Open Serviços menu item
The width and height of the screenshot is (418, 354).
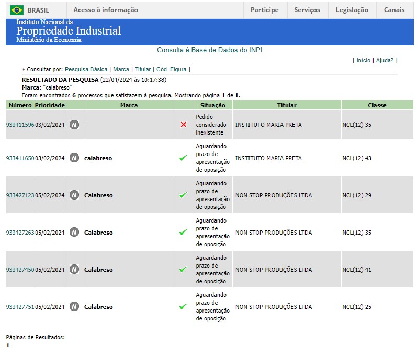click(307, 10)
